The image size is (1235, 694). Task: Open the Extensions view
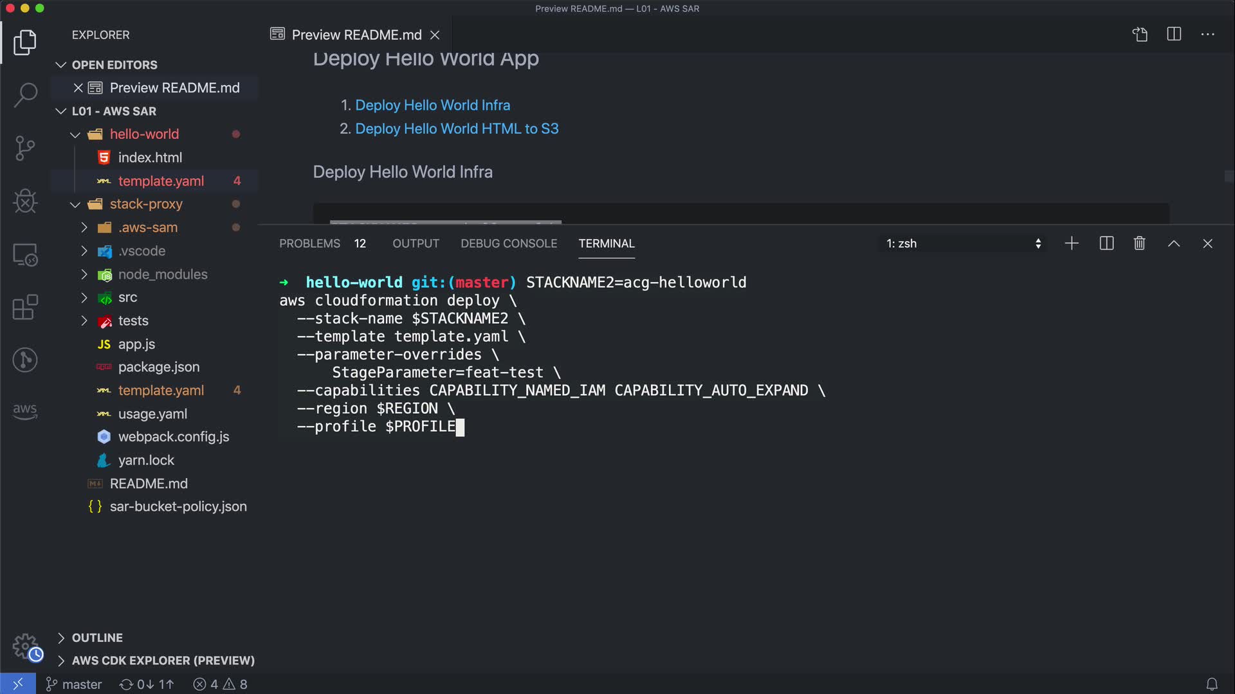point(25,308)
